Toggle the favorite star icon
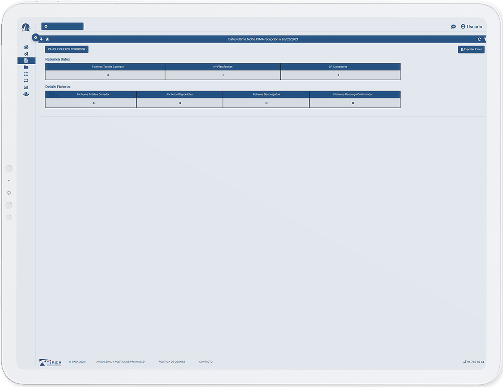The width and height of the screenshot is (503, 387). click(47, 39)
